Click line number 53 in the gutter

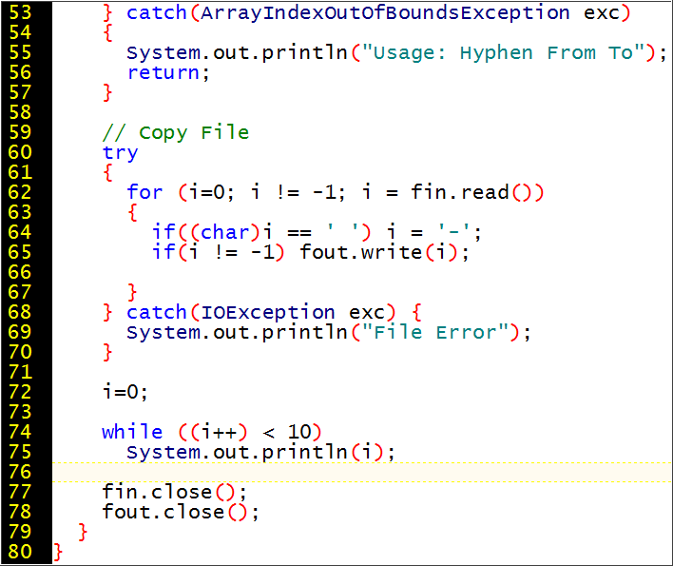[x=20, y=12]
